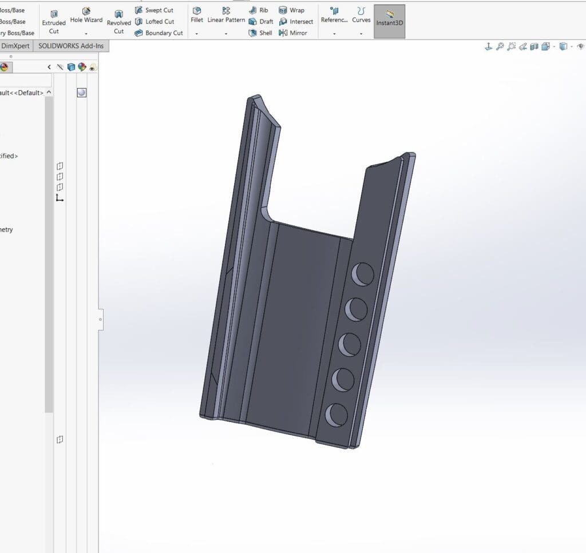The width and height of the screenshot is (586, 553).
Task: Toggle the Hide/Show Items eye in view toolbar
Action: 582,46
